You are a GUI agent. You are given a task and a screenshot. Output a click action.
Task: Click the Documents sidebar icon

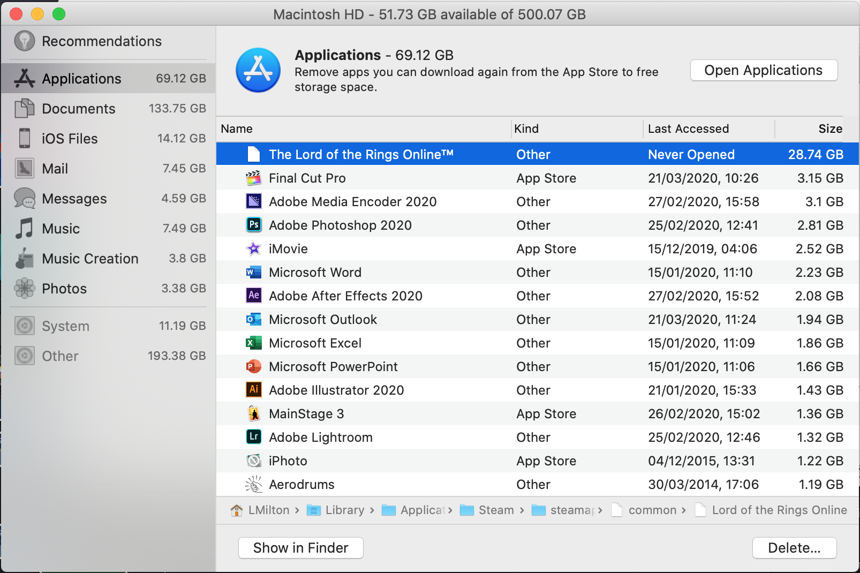point(25,108)
